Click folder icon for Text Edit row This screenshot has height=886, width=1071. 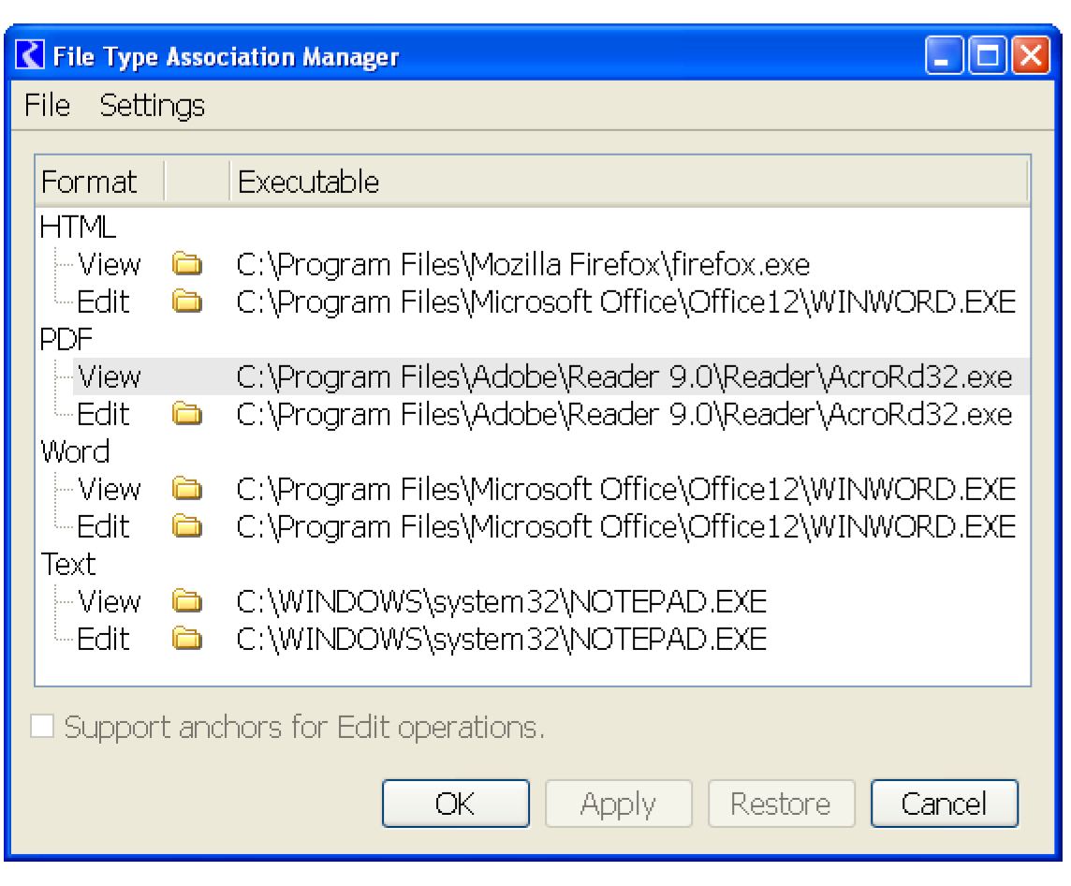click(x=188, y=640)
